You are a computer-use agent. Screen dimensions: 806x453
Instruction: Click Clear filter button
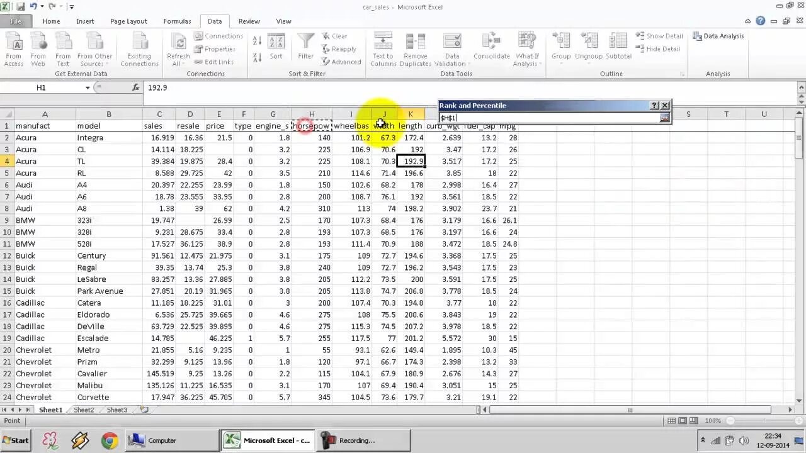334,36
